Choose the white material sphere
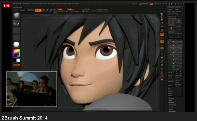Image resolution: width=197 pixels, height=121 pixels. (x=17, y=45)
